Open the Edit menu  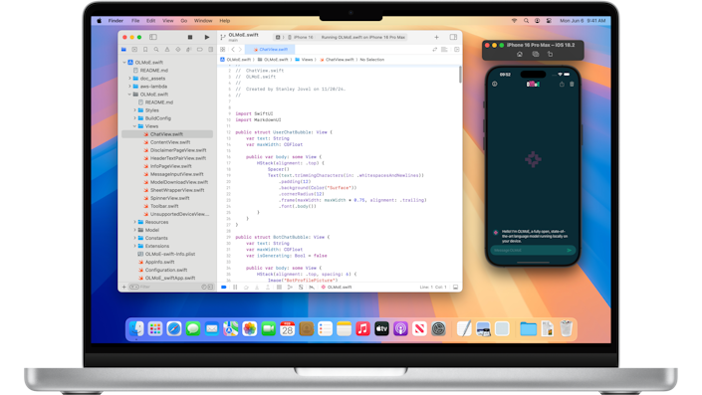151,21
